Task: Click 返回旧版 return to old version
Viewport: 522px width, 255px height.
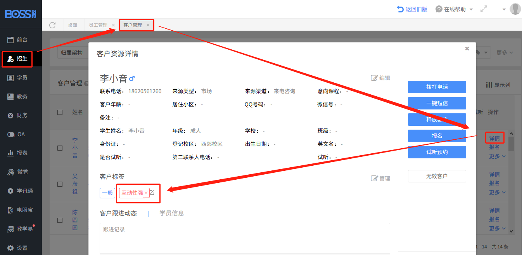Action: [412, 9]
